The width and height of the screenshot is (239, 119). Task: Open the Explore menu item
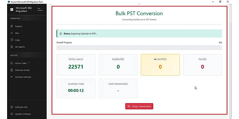19,26
